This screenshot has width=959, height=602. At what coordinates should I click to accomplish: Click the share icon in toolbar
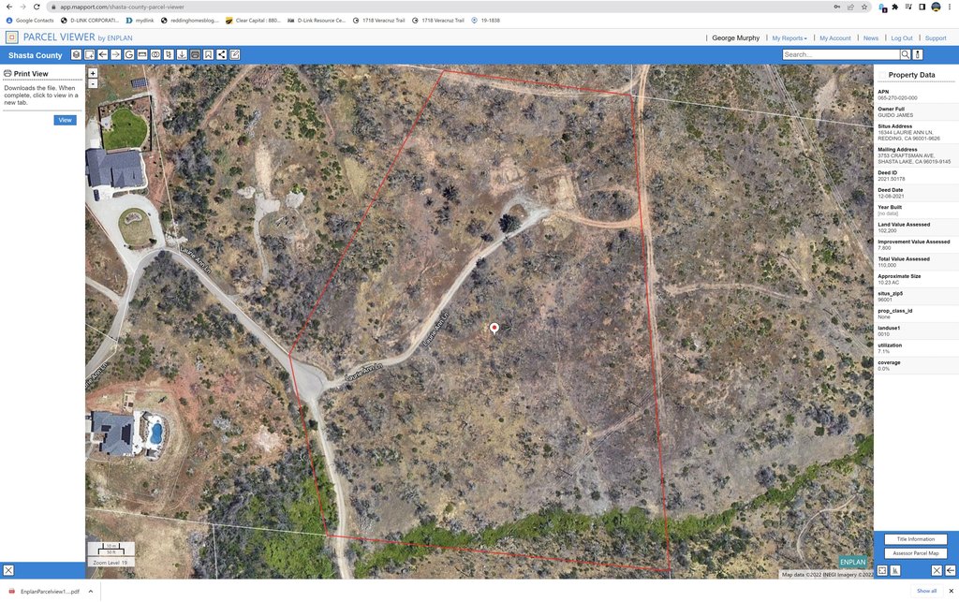pyautogui.click(x=221, y=55)
